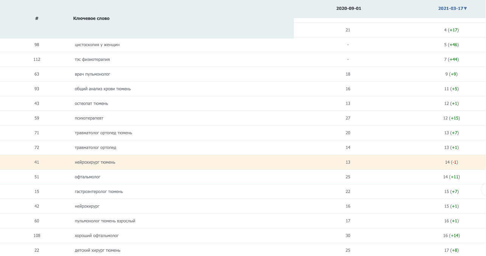The width and height of the screenshot is (486, 256).
Task: Click the sort arrow beside 2021-03-17
Action: (465, 8)
